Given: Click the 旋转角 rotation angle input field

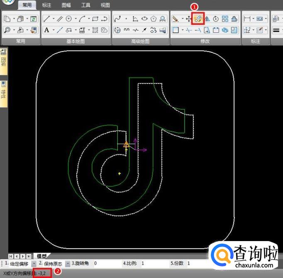Looking at the screenshot, I should tap(106, 263).
